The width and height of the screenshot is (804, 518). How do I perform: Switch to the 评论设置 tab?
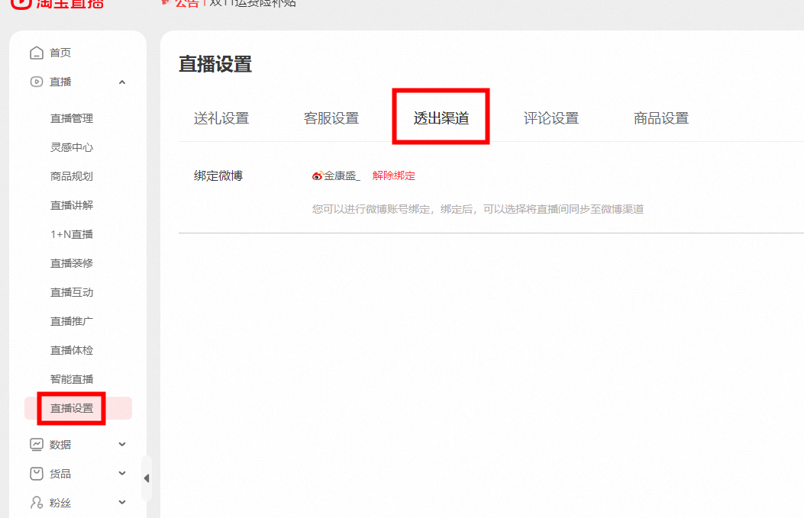point(551,118)
